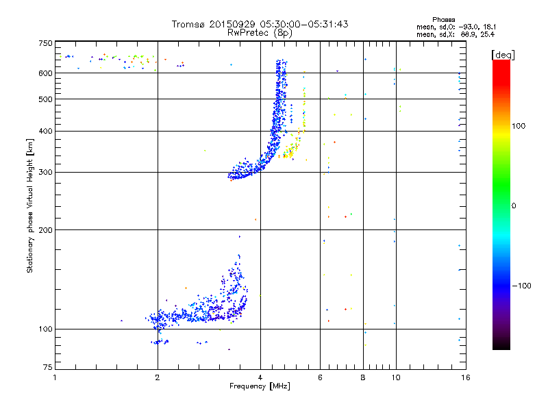
Task: Click the y-axis tick label '600'
Action: tap(45, 73)
